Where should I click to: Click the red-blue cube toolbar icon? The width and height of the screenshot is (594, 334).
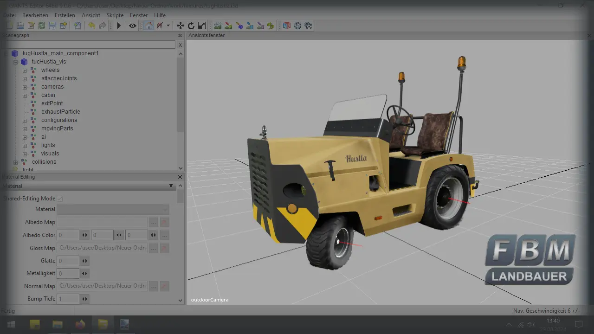[x=287, y=26]
